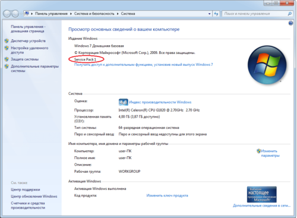Click 64-разрядная операционная система text
The image size is (297, 218).
(x=148, y=128)
